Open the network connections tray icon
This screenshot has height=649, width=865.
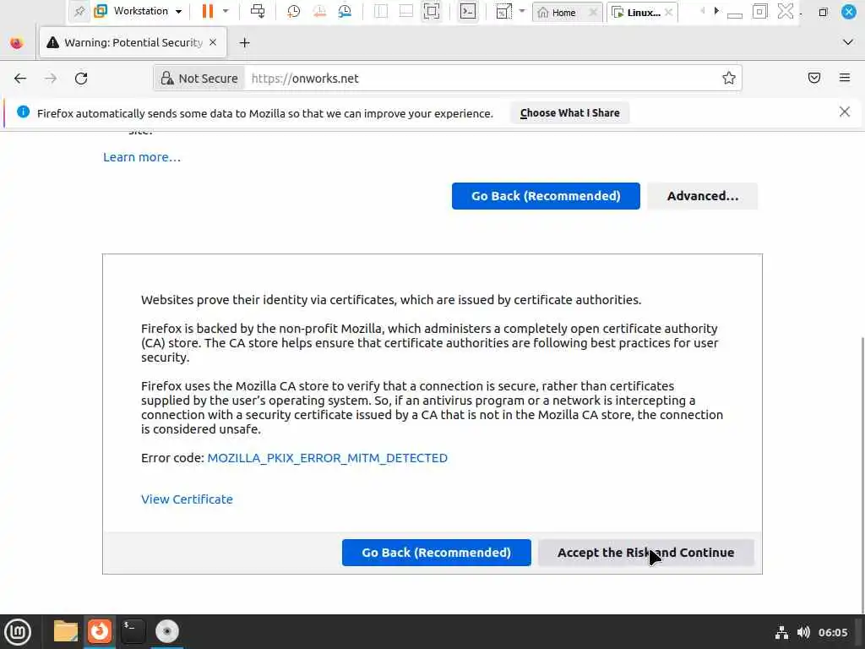781,632
